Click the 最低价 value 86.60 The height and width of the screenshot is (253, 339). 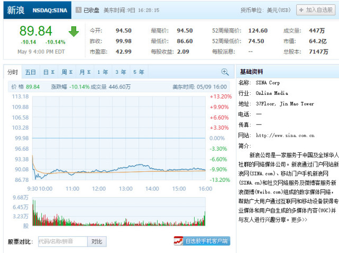pyautogui.click(x=185, y=41)
